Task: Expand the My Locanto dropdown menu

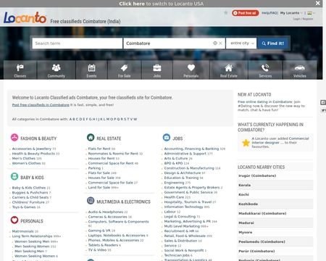Action: pos(291,13)
